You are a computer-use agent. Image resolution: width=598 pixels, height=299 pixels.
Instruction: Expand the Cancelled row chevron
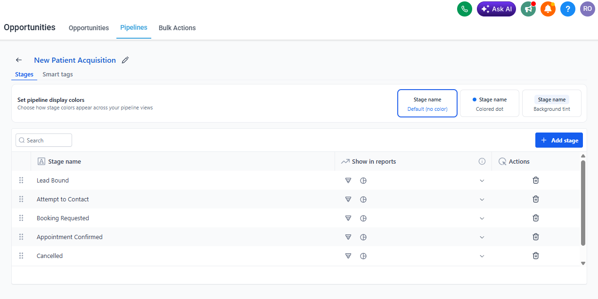coord(482,256)
